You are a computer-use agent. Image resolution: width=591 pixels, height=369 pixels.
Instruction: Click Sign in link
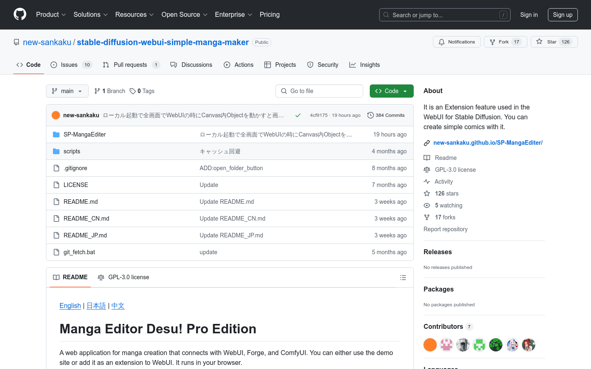coord(529,15)
